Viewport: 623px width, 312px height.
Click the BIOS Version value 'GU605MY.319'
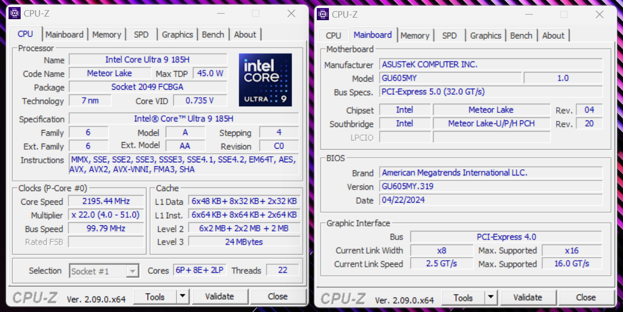pos(491,186)
